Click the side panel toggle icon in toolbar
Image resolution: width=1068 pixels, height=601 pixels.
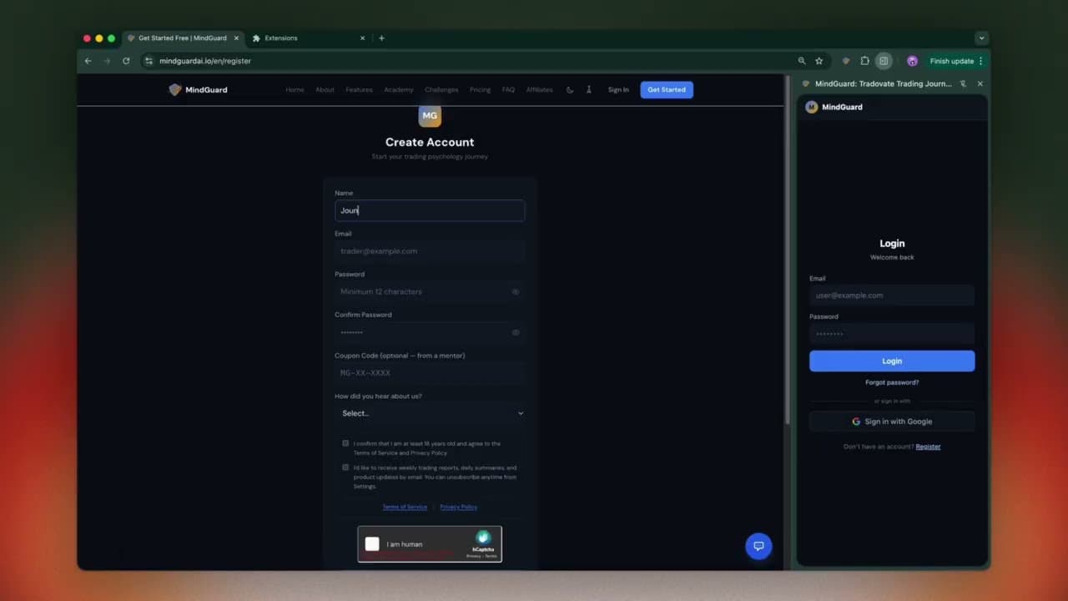tap(884, 61)
